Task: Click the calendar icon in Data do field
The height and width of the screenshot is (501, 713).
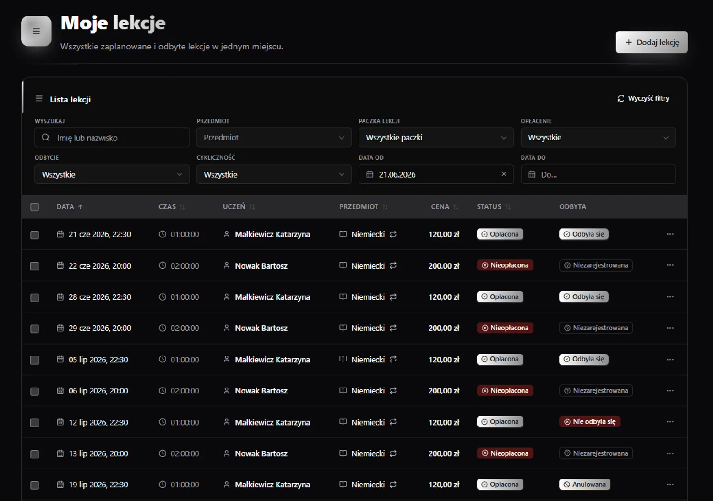Action: (532, 174)
